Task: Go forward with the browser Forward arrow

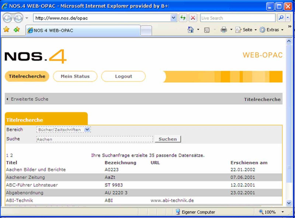Action: click(18, 18)
